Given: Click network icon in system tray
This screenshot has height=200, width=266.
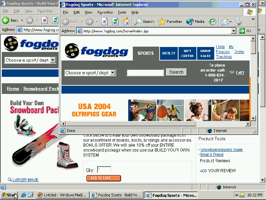Looking at the screenshot, I should (x=242, y=195).
